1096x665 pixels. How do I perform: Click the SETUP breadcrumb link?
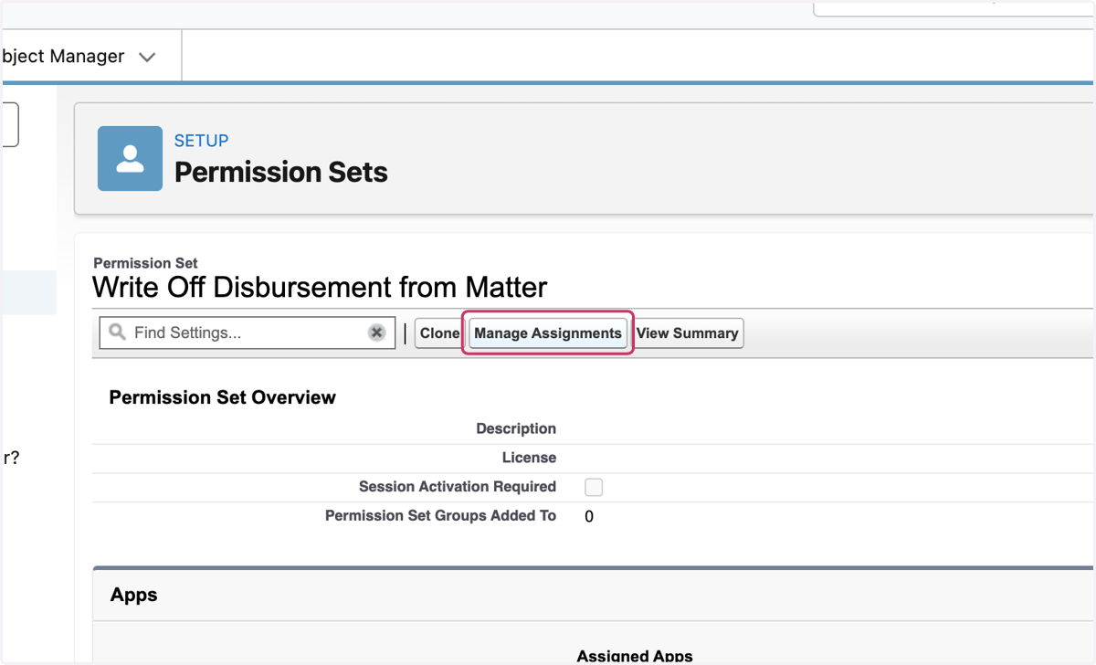(x=201, y=141)
